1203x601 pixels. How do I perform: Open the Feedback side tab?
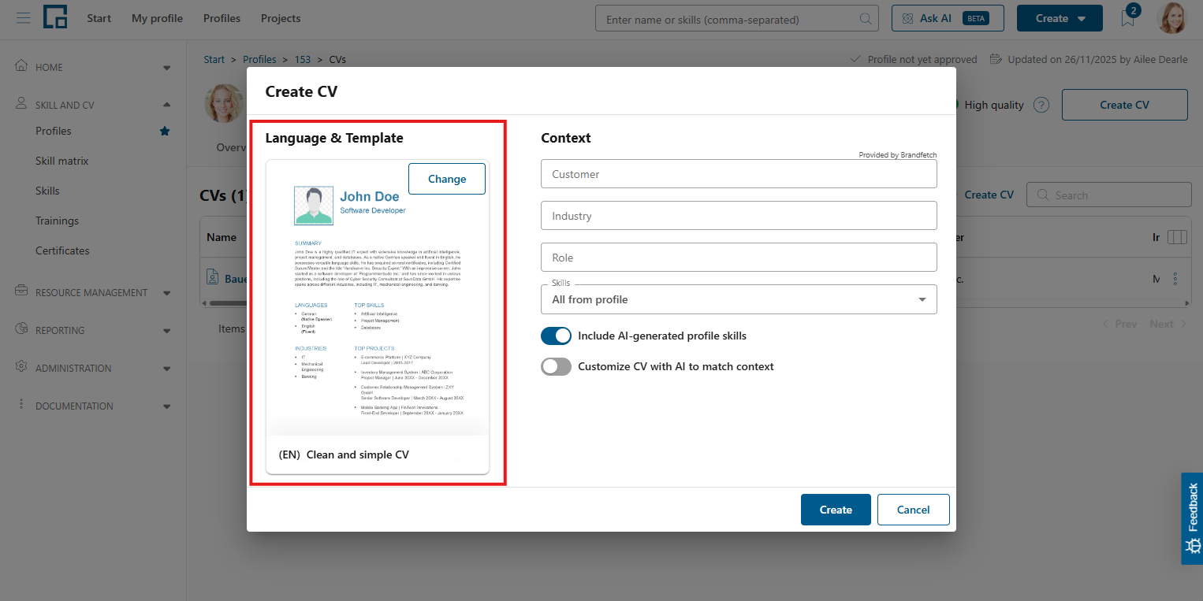coord(1192,518)
